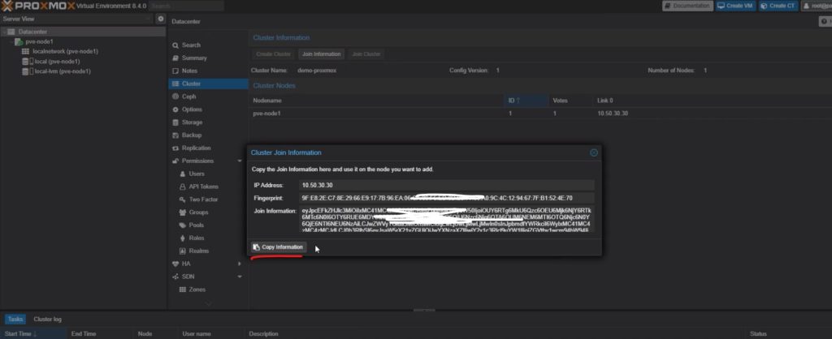Select Datacenter in the tree
832x339 pixels.
click(x=32, y=32)
